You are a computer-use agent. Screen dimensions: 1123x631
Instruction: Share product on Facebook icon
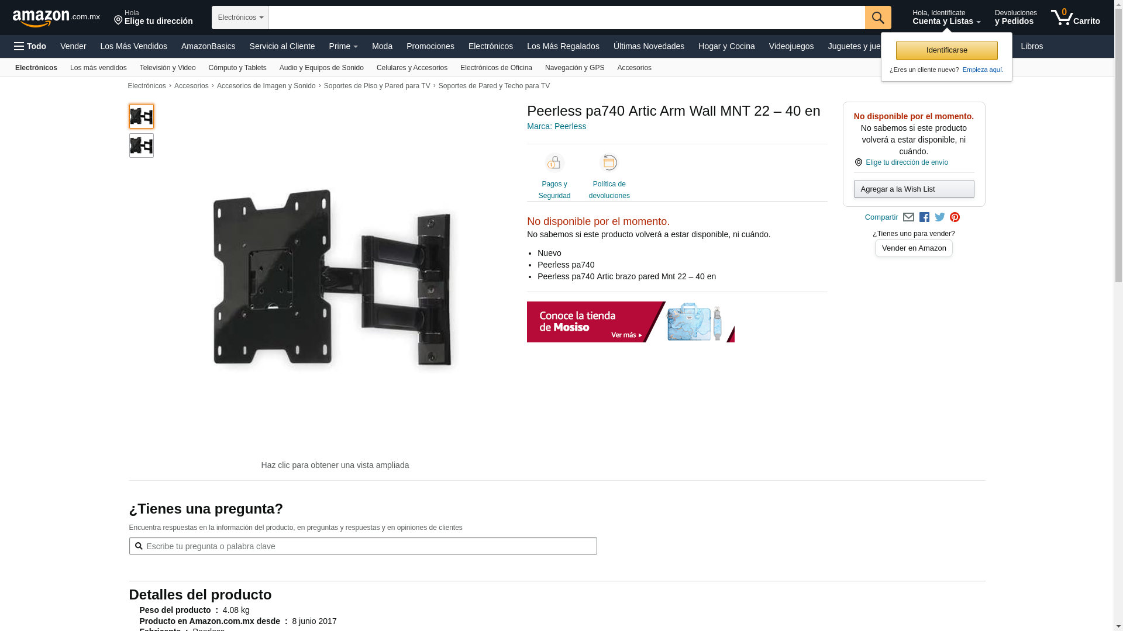coord(924,217)
